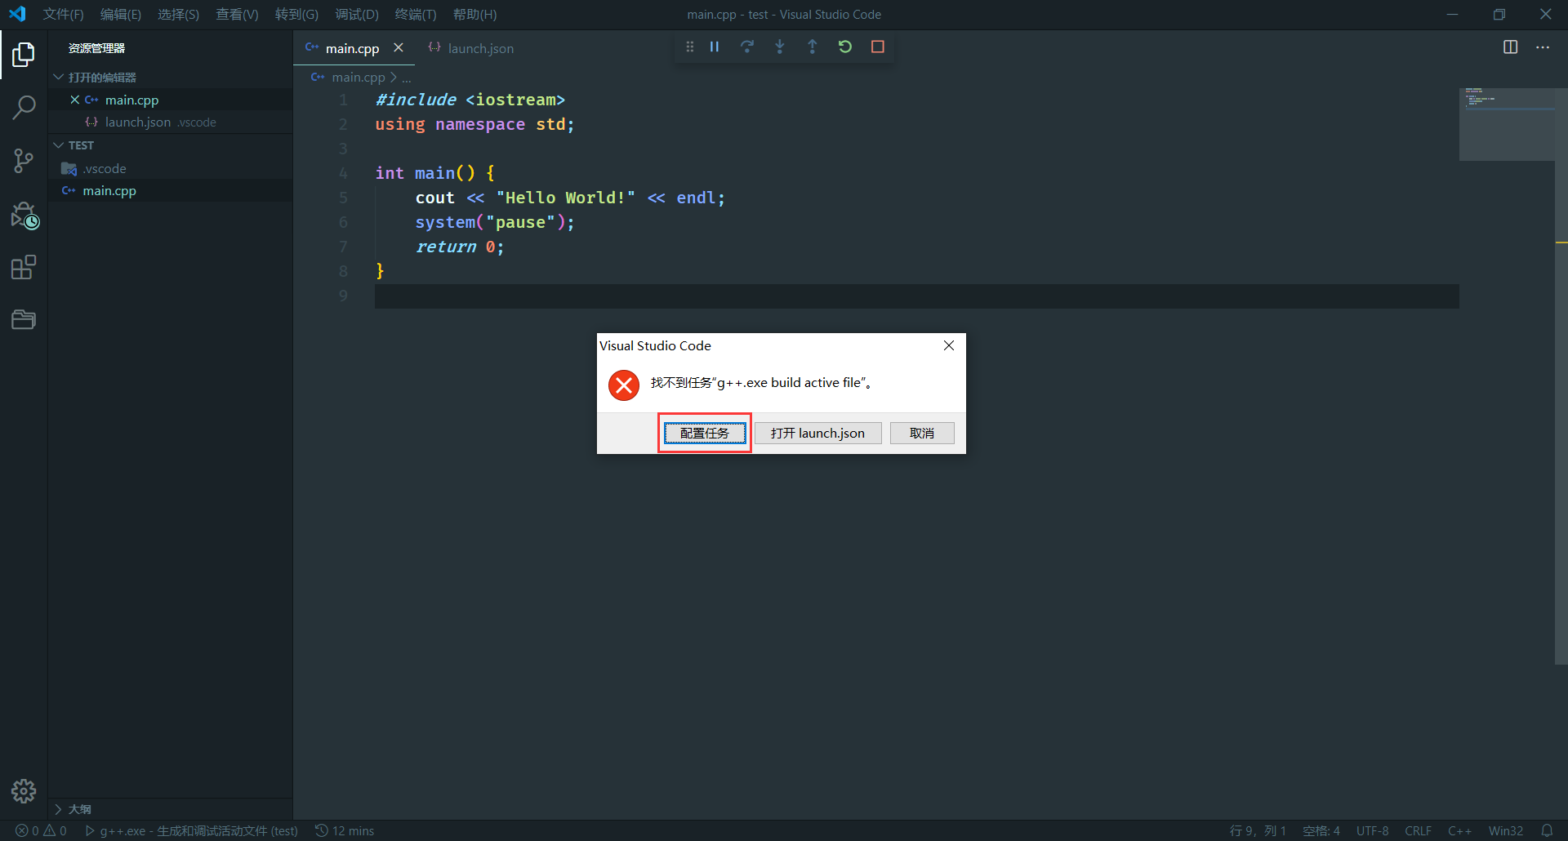Image resolution: width=1568 pixels, height=841 pixels.
Task: Open the editor More Actions menu
Action: [x=1543, y=47]
